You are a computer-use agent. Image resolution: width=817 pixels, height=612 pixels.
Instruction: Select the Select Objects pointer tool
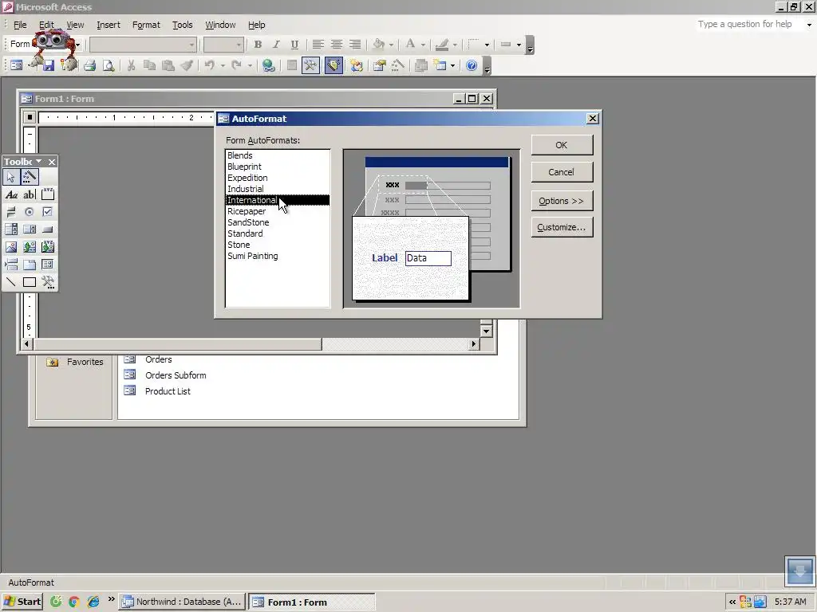pos(11,177)
